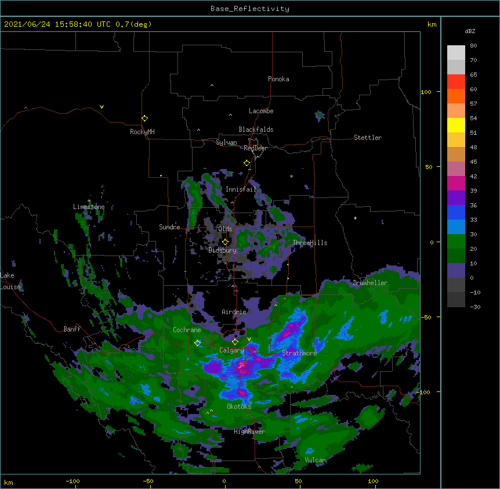Click the HighRiver town label

(249, 432)
